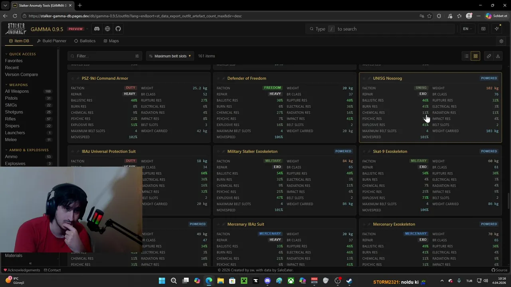Favorite the PSZ-9kl Command Armor star
Viewport: 511px width, 287px height.
click(x=73, y=79)
